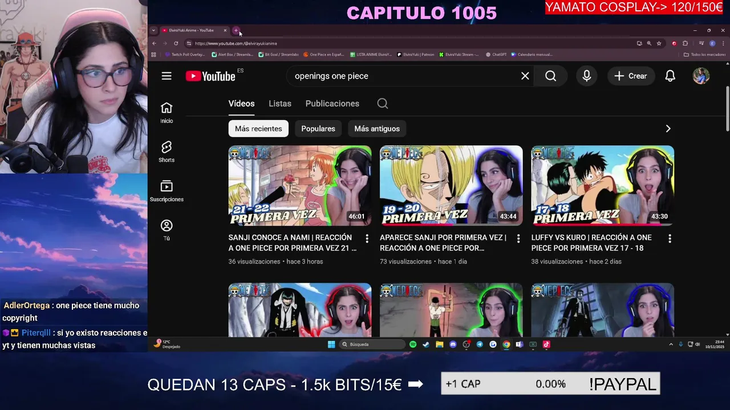Open the Windows Start menu
This screenshot has width=730, height=410.
point(331,345)
